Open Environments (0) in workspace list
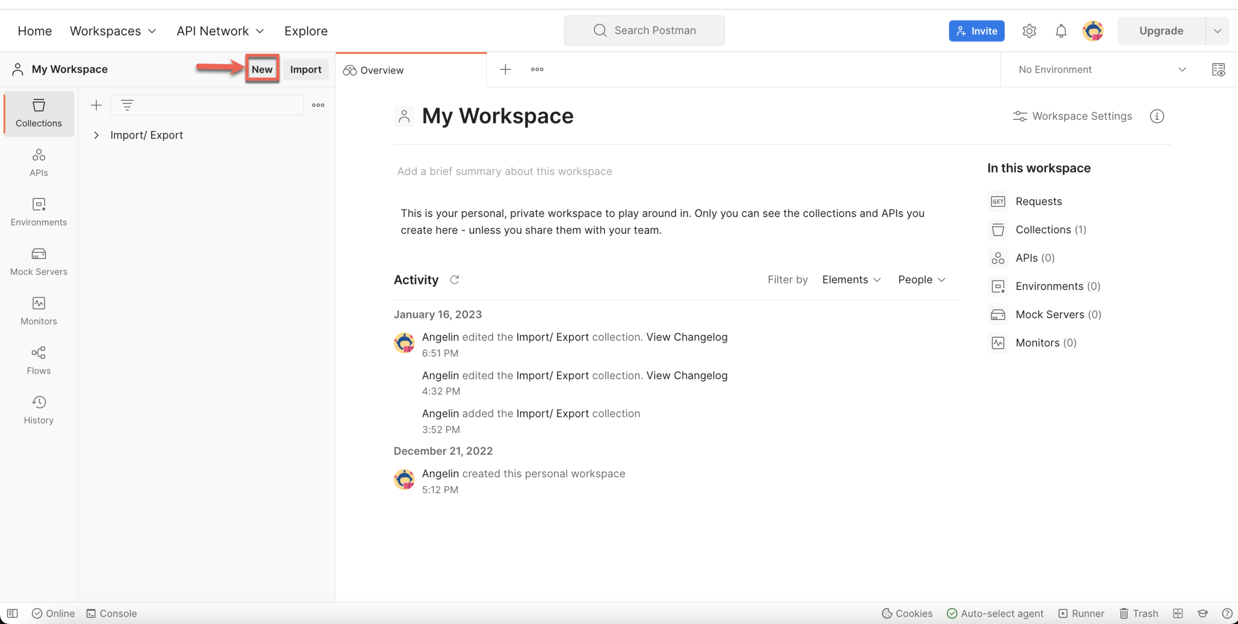The height and width of the screenshot is (624, 1238). tap(1044, 286)
